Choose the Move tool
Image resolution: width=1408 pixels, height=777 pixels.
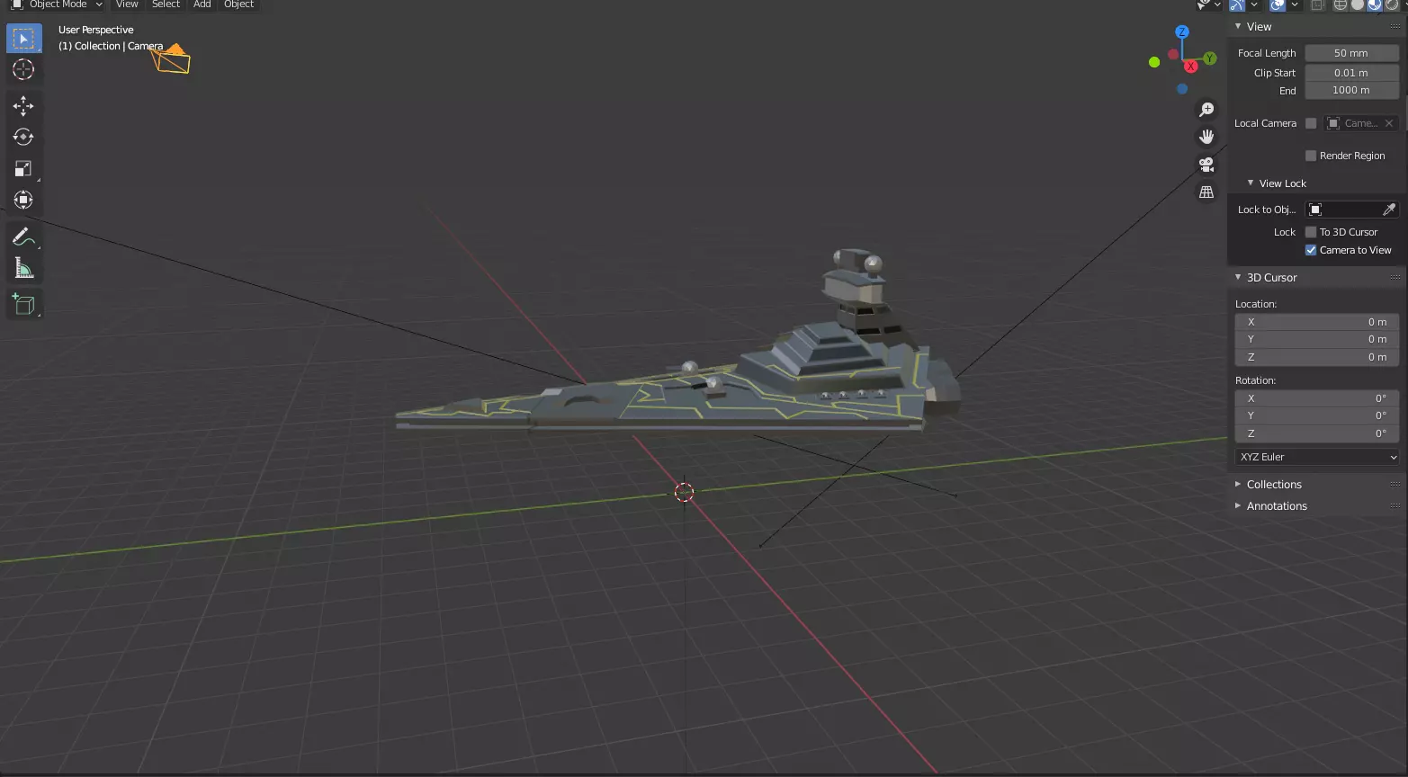click(x=24, y=106)
